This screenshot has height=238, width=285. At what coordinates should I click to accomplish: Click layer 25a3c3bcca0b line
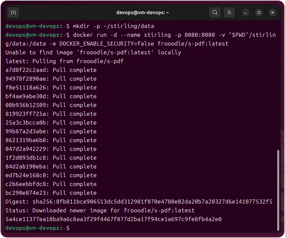click(x=51, y=123)
